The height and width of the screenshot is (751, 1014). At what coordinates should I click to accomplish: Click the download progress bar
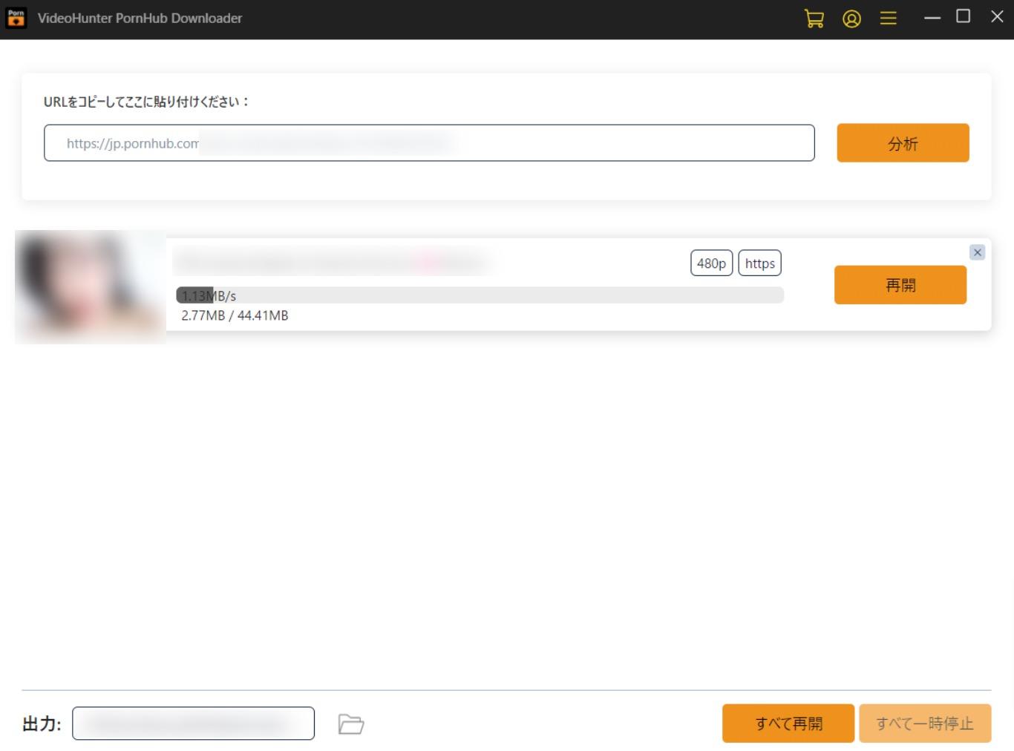(480, 295)
